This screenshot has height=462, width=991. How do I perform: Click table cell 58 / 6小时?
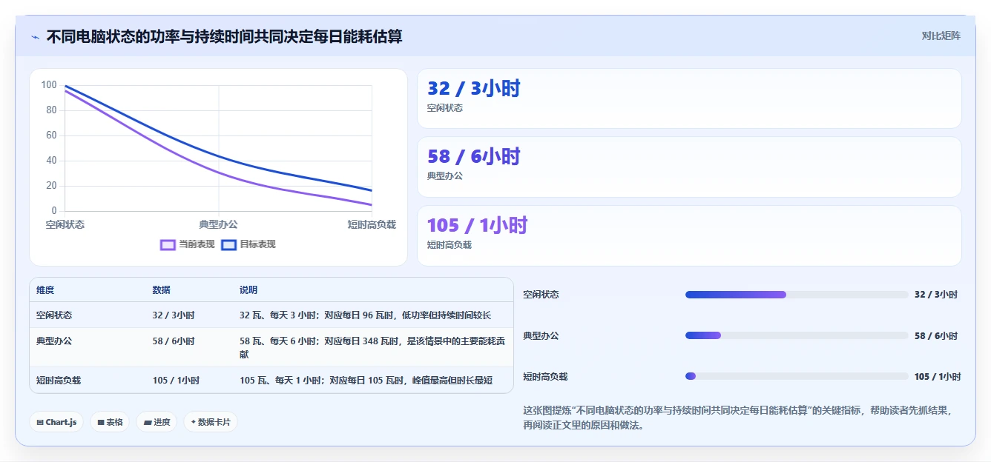[x=174, y=341]
